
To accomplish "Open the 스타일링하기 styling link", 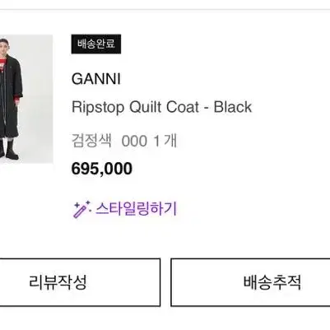I will [125, 209].
